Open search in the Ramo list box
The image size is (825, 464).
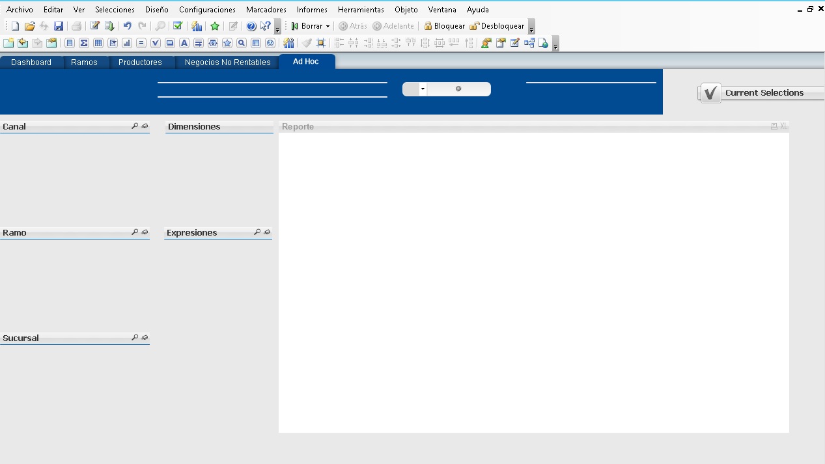click(135, 232)
